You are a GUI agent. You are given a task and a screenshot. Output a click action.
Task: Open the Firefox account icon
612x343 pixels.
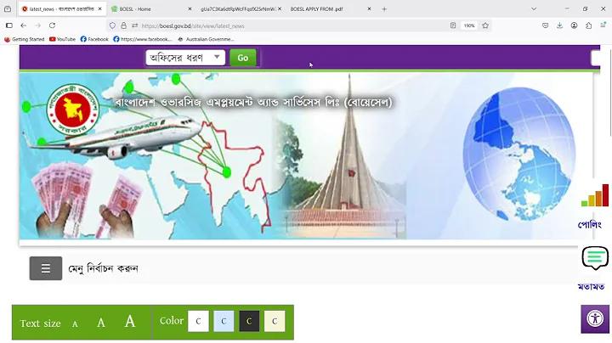[x=574, y=25]
